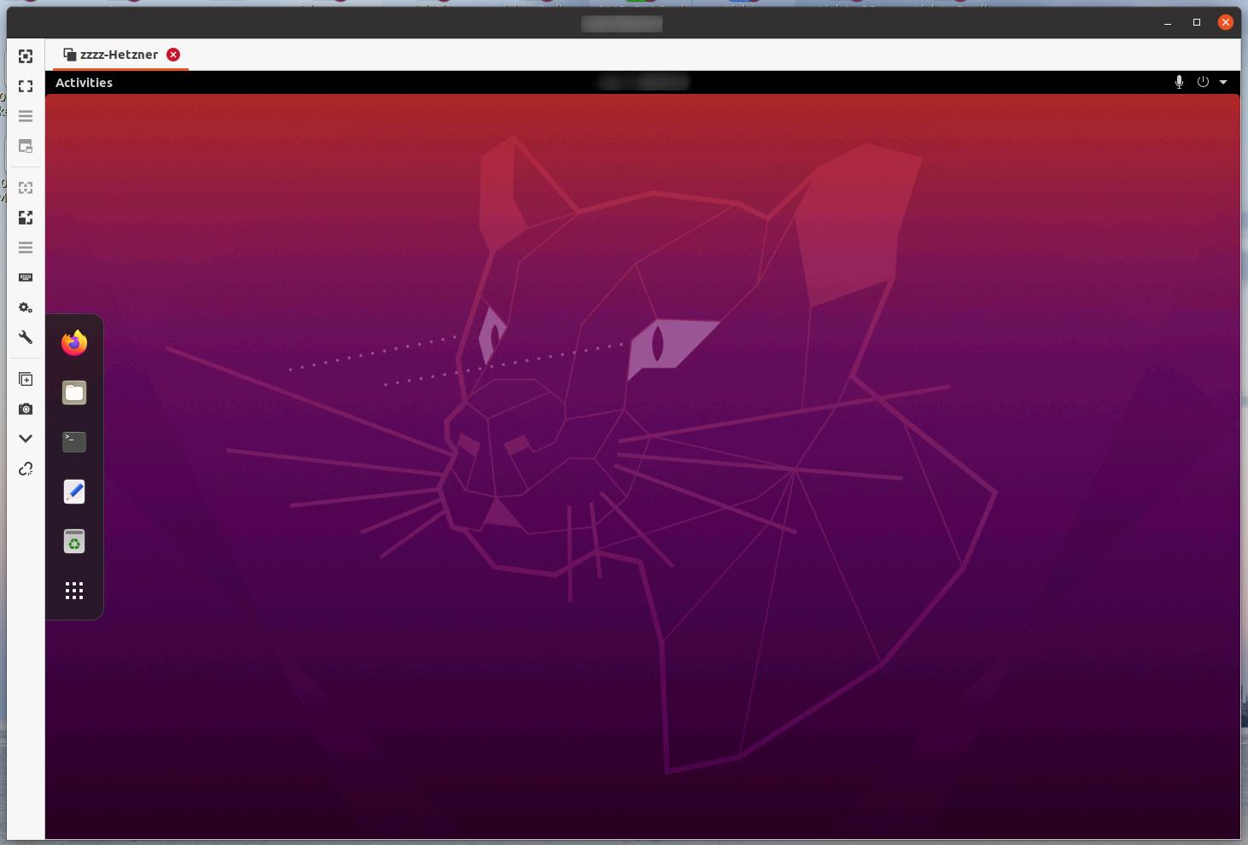Toggle dynamic resolution update icon
1248x845 pixels.
pyautogui.click(x=26, y=188)
